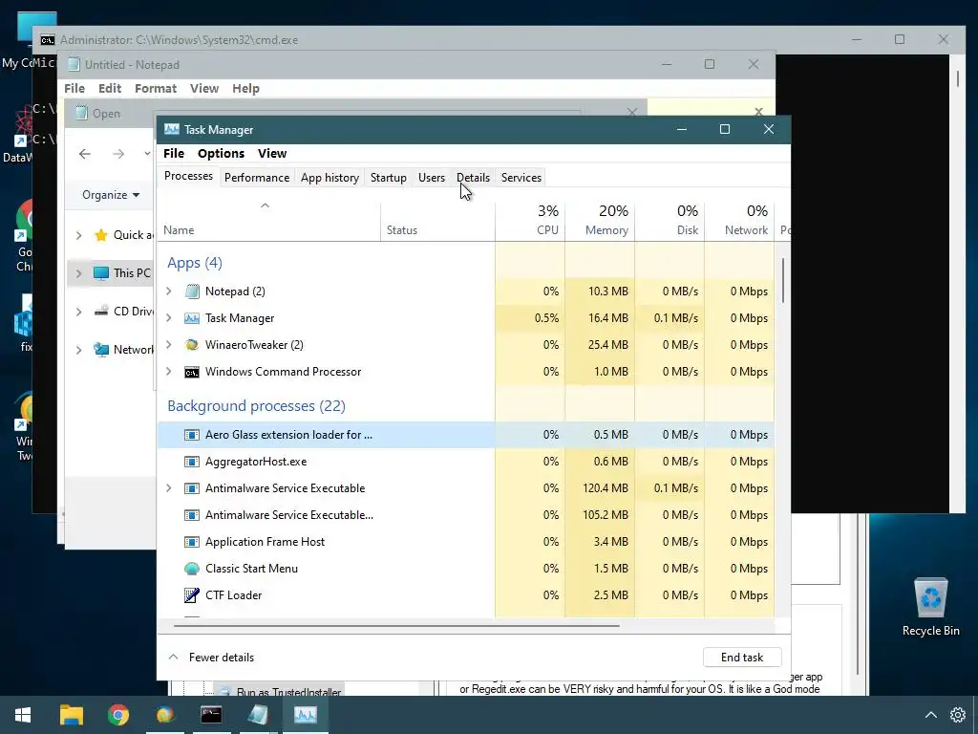Open the Organize dropdown in Open dialog
The width and height of the screenshot is (978, 734).
(111, 195)
